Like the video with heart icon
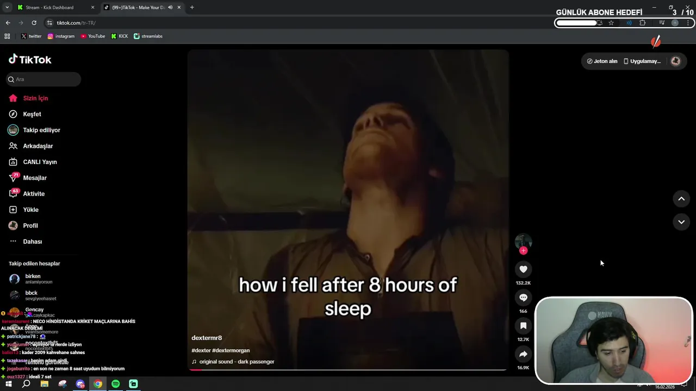The image size is (696, 391). pos(523,269)
